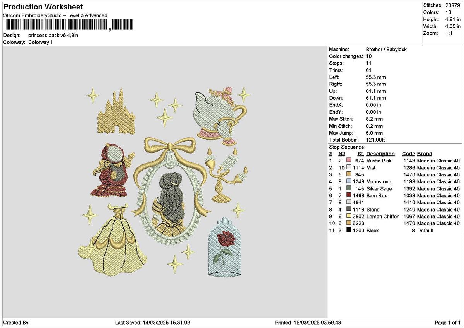The height and width of the screenshot is (328, 464).
Task: Click the width value '4.35 in'
Action: [453, 26]
